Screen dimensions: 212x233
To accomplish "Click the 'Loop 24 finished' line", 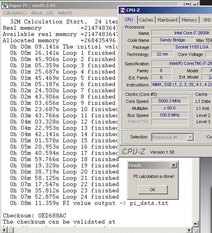I will (x=64, y=197).
